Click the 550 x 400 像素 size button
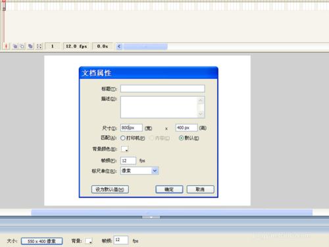The width and height of the screenshot is (329, 247). click(x=41, y=241)
